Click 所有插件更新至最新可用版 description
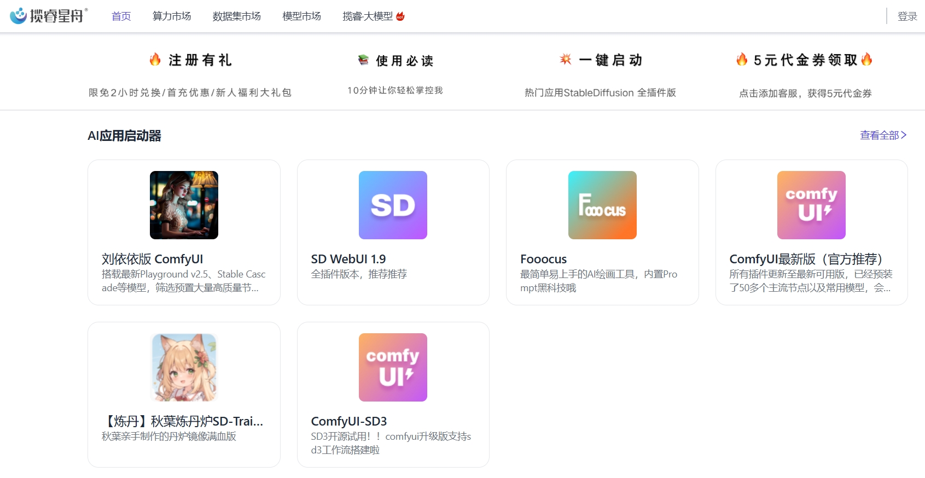Viewport: 925px width, 478px height. click(811, 281)
